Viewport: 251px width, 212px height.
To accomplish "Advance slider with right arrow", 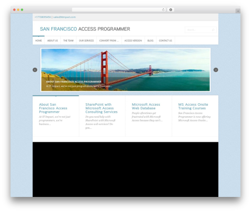I will [216, 70].
